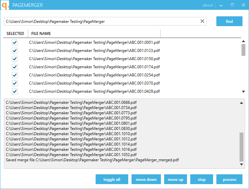Click the SELECTED column header
The image size is (249, 189).
[15, 34]
